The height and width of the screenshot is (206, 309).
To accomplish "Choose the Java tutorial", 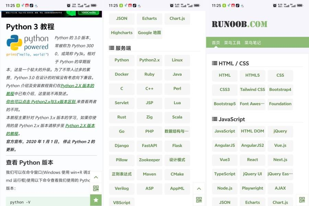I will 177,74.
